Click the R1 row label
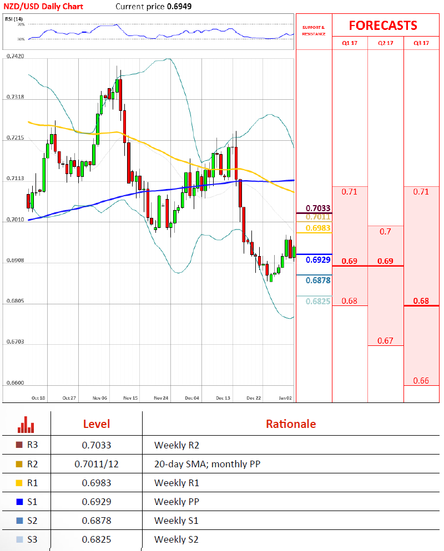The height and width of the screenshot is (551, 444). click(32, 483)
